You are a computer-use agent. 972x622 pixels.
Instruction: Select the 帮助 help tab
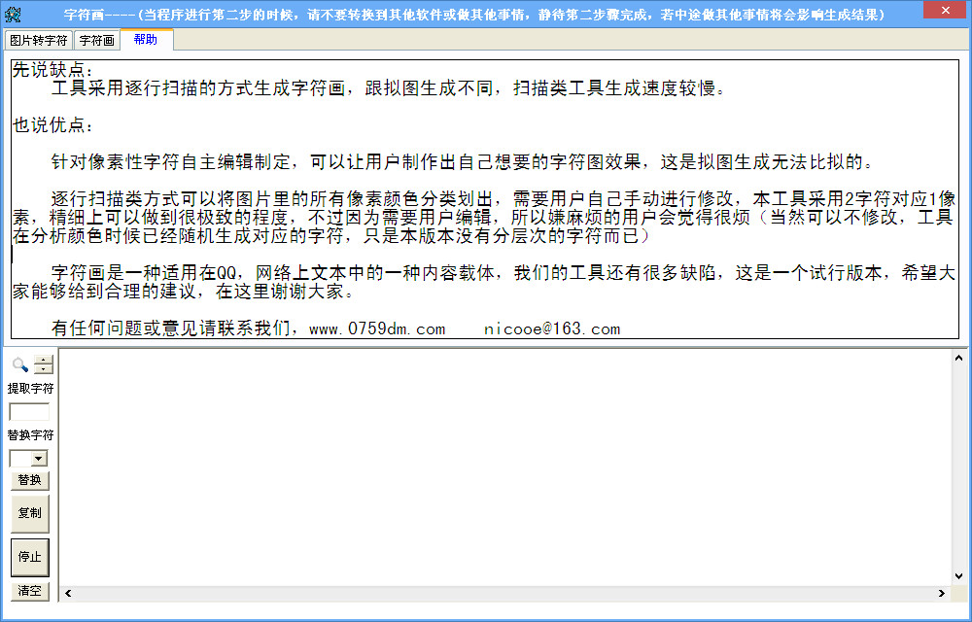[x=145, y=41]
